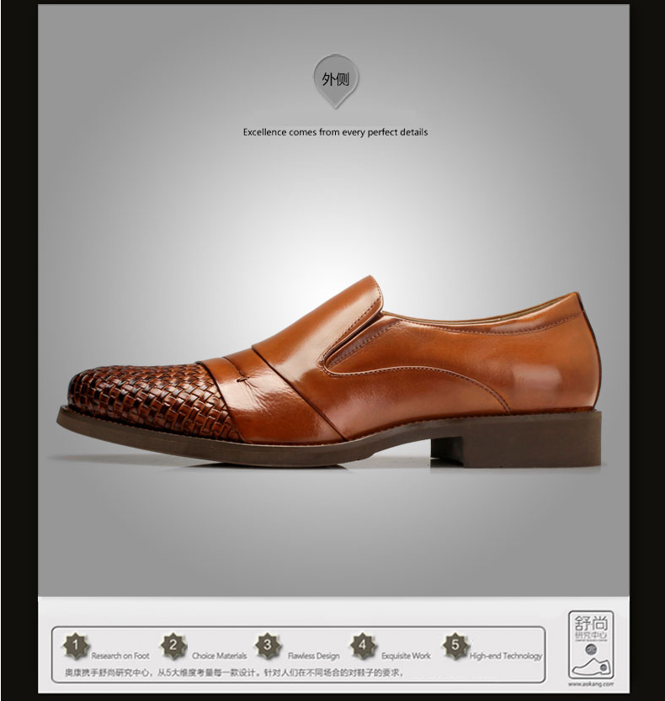Click 'Excellence comes from every perfect details' tagline

(335, 132)
